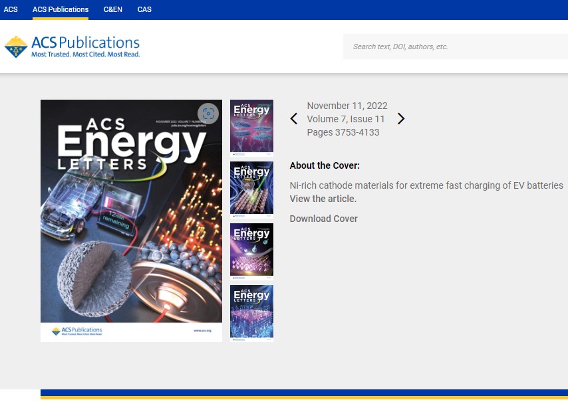Select the third cover thumbnail with purple crystals
Viewport: 568px width, 402px height.
(x=252, y=251)
